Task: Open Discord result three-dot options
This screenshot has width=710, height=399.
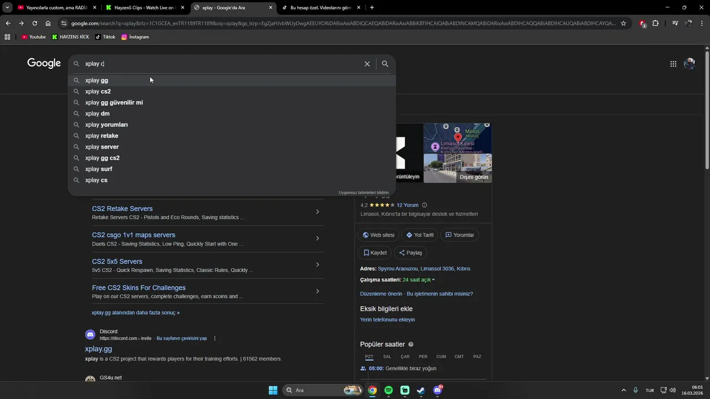Action: pos(215,338)
